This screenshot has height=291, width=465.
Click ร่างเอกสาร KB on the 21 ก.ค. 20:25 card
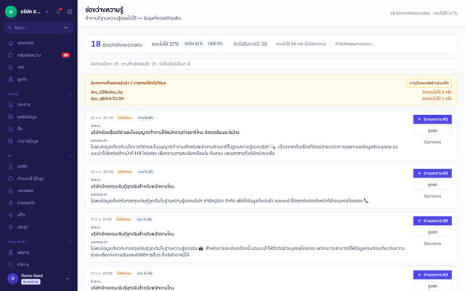pyautogui.click(x=432, y=275)
